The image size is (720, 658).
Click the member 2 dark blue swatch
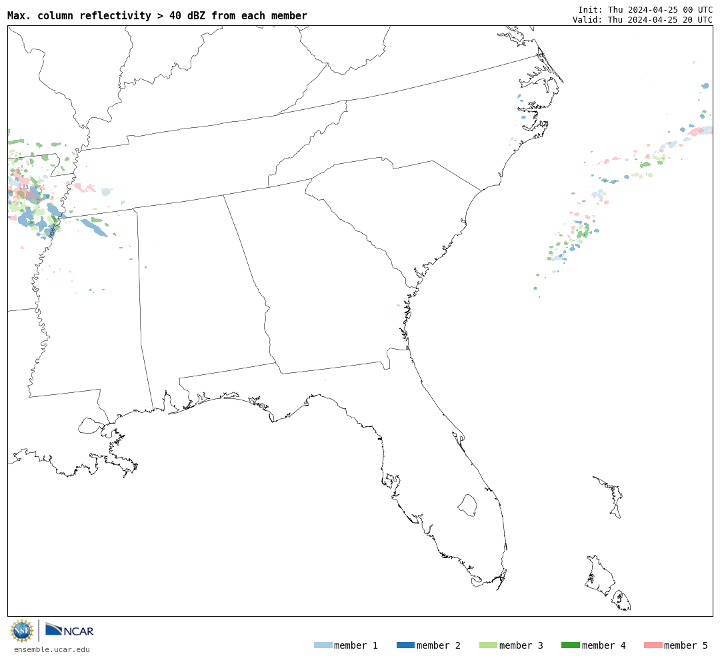point(405,645)
